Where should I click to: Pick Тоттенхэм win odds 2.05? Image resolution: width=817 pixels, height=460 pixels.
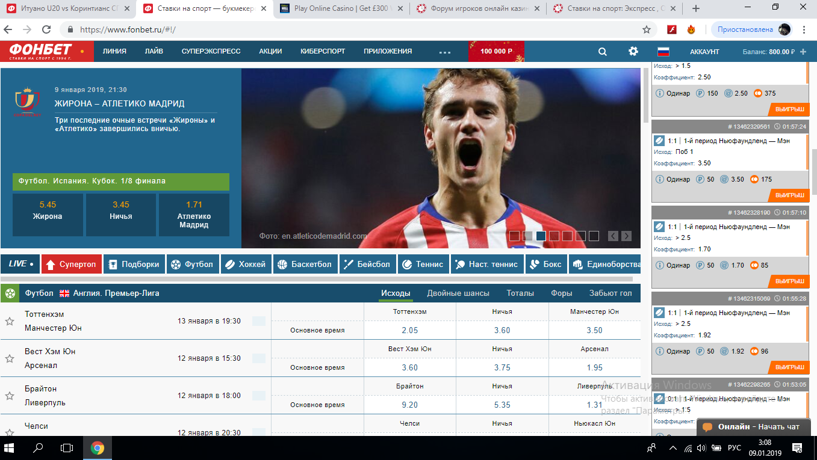click(410, 330)
